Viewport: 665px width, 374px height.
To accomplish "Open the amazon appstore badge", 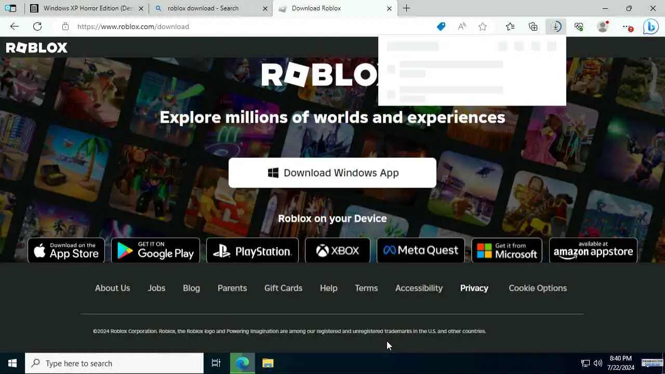I will click(593, 250).
